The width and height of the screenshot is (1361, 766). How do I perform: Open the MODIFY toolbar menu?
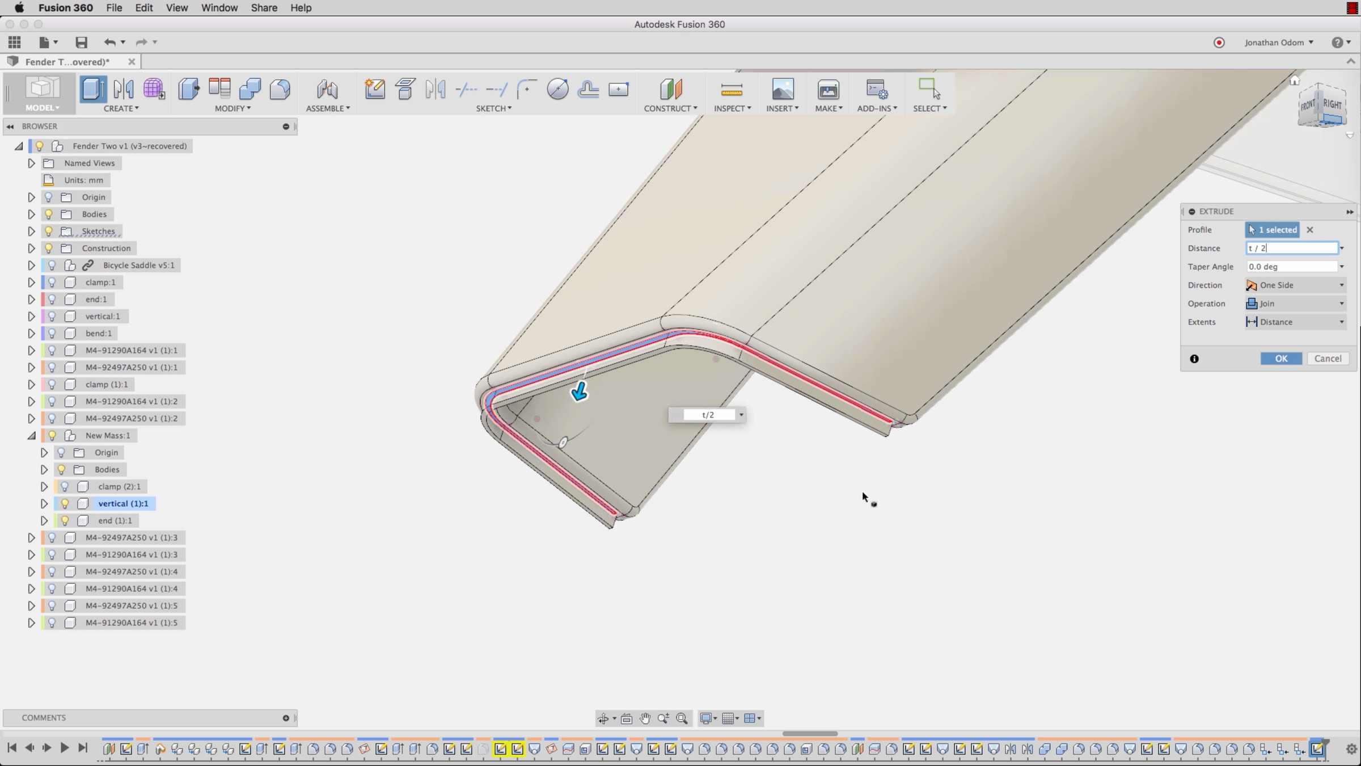click(233, 108)
